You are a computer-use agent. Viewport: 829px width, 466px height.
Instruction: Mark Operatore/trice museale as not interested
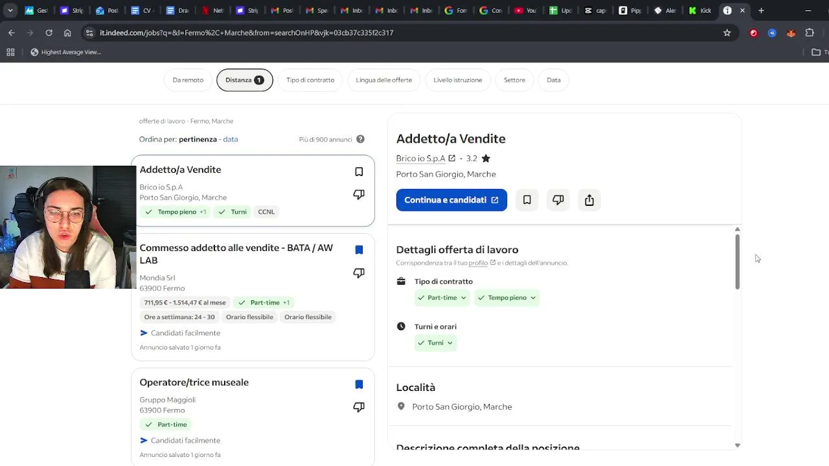pyautogui.click(x=359, y=407)
